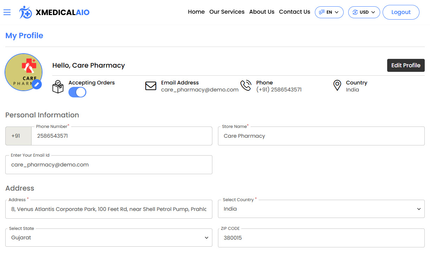The height and width of the screenshot is (253, 430).
Task: Click the phone call icon
Action: (x=246, y=86)
